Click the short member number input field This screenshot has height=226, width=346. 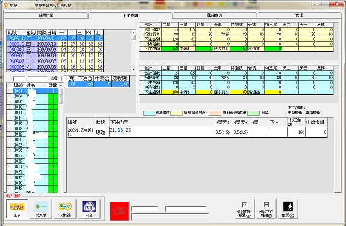(19, 79)
